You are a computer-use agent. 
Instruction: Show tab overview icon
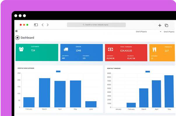166,25
